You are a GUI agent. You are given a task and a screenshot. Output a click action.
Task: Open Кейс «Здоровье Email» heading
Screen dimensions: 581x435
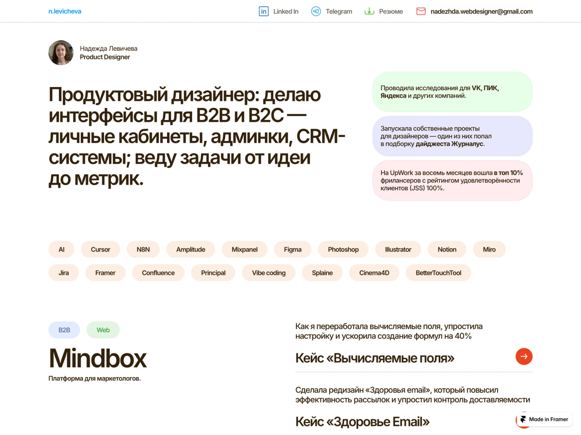tap(362, 421)
